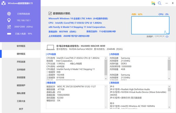Screen dimensions: 176x113
Task: Select 硬件概览 section
Action: 21,54
